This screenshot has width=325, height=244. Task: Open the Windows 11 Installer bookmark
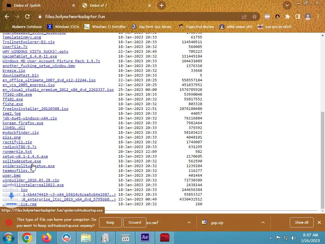click(105, 27)
